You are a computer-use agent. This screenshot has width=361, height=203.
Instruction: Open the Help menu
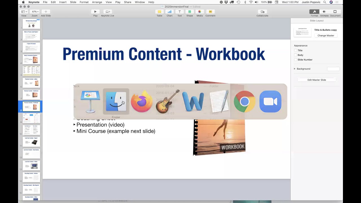[x=151, y=2]
